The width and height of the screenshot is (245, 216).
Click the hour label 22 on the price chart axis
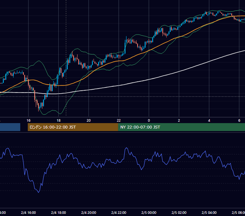[x=119, y=121]
